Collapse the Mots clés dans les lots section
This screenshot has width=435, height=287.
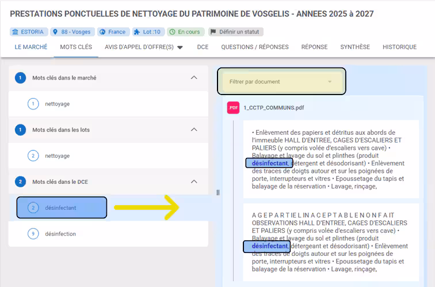pyautogui.click(x=194, y=130)
